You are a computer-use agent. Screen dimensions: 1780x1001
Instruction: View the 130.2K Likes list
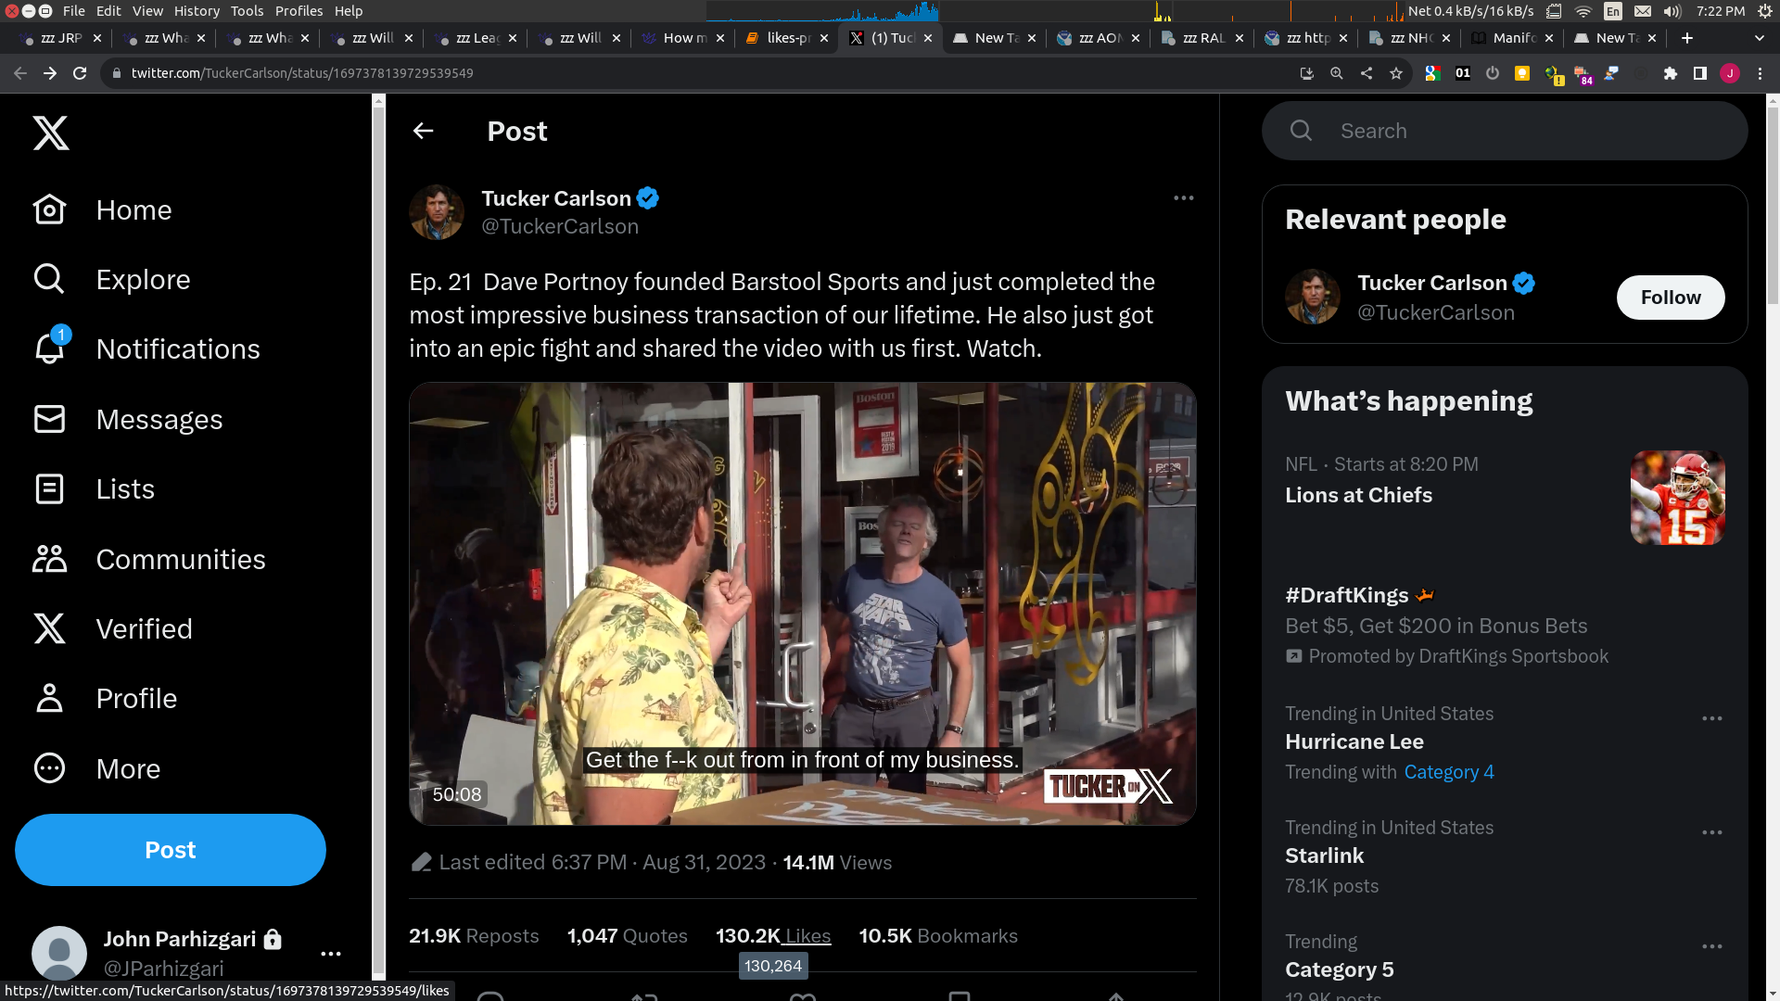pos(773,936)
